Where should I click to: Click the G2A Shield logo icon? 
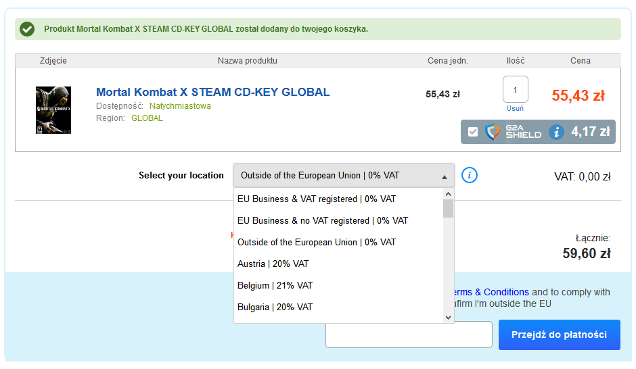tap(493, 132)
